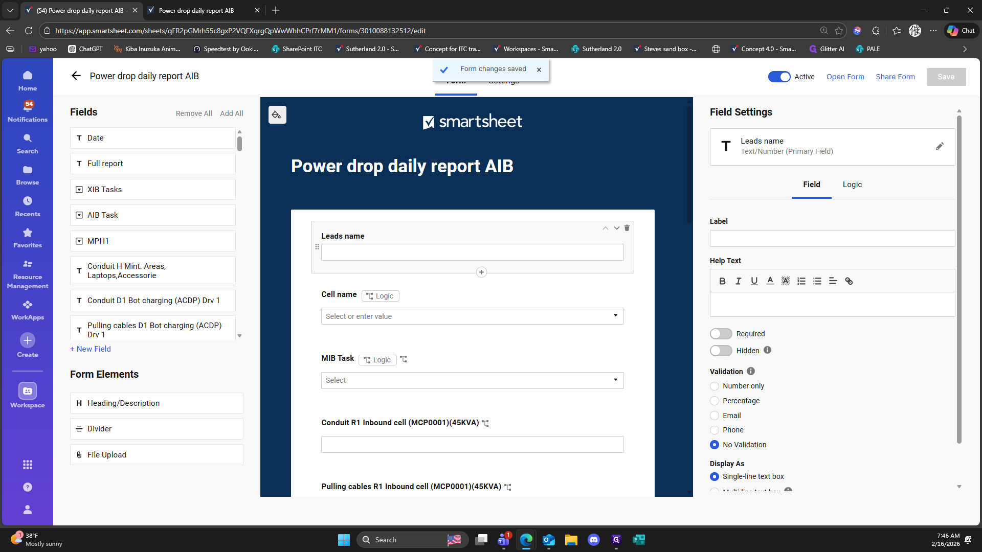Pick the Help Text font color tool
The height and width of the screenshot is (552, 982).
(x=770, y=281)
